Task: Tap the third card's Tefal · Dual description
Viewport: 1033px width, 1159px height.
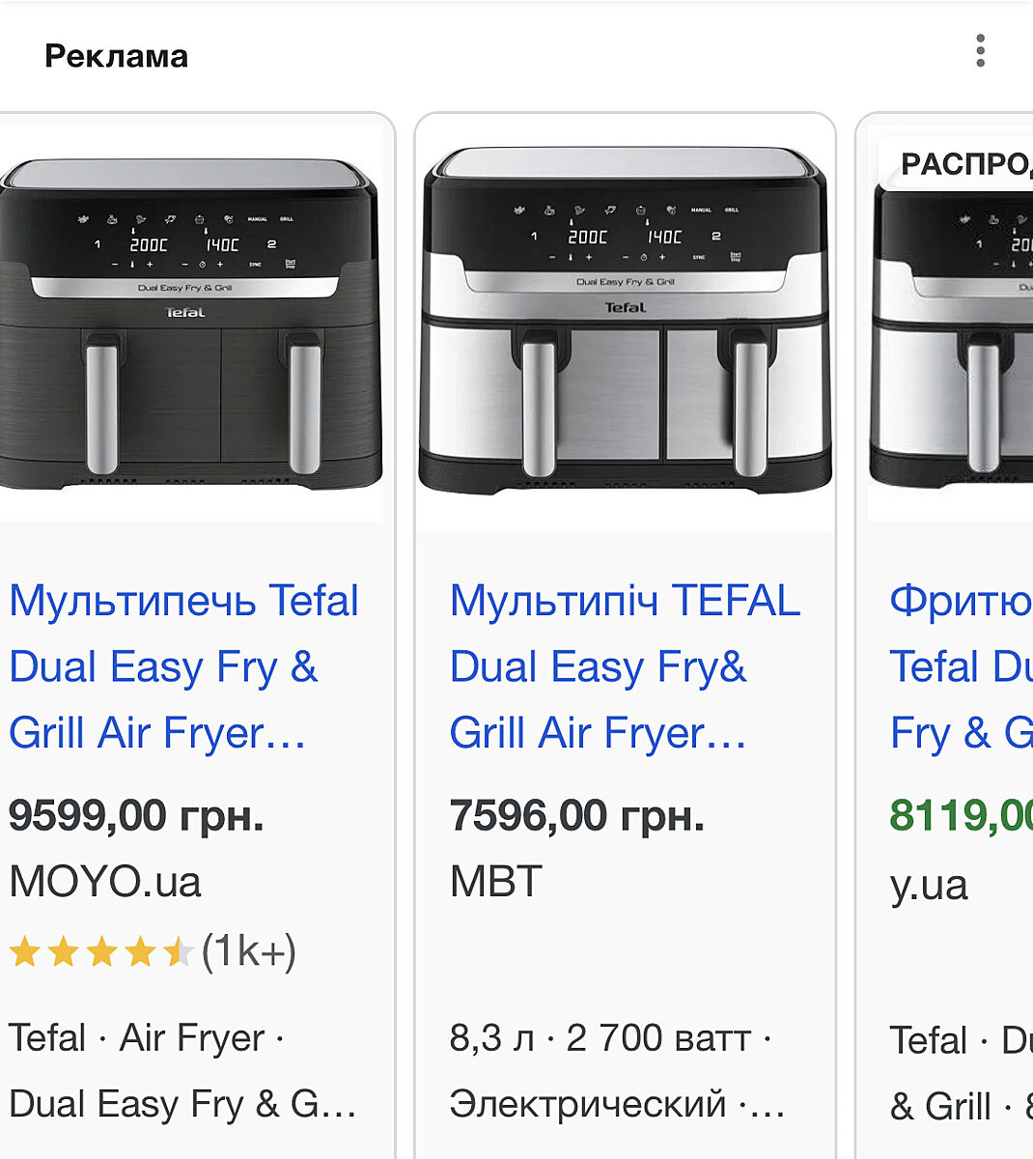Action: 961,1041
